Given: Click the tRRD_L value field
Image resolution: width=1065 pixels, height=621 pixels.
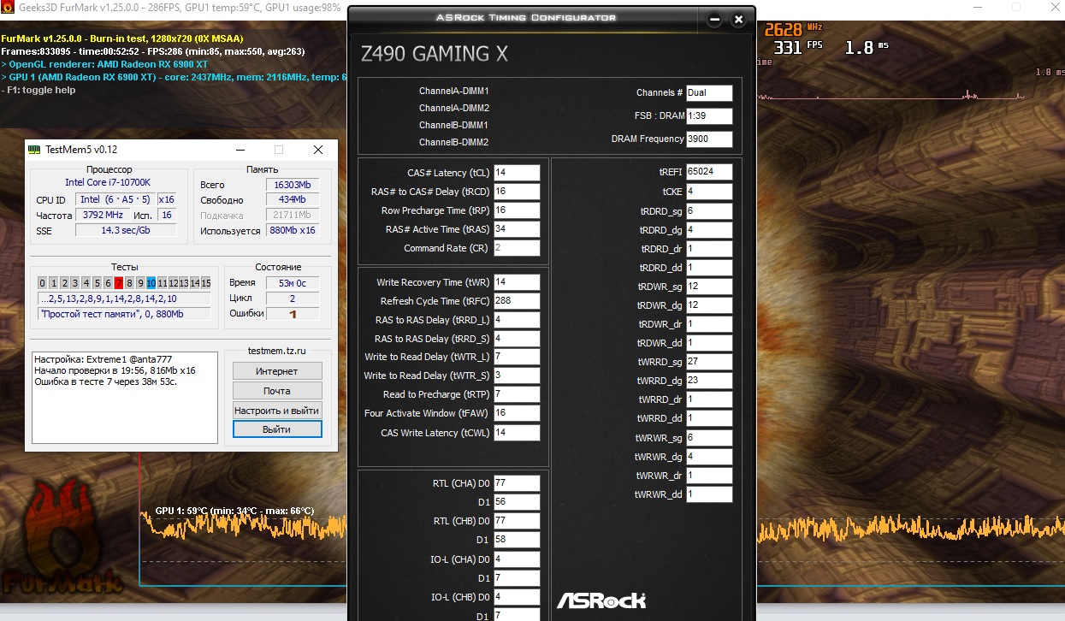Looking at the screenshot, I should (x=517, y=320).
